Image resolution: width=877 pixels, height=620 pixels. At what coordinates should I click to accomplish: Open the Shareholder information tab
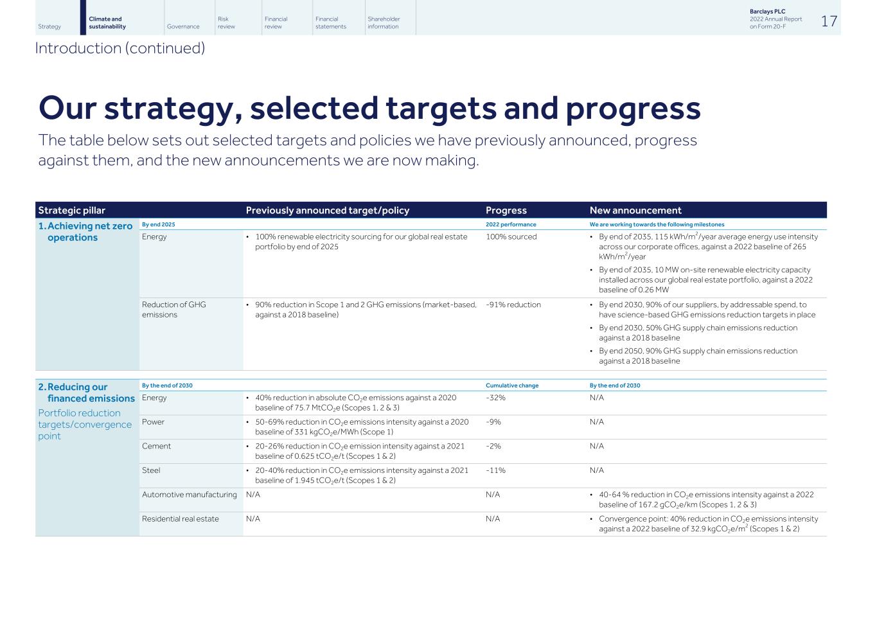(384, 23)
